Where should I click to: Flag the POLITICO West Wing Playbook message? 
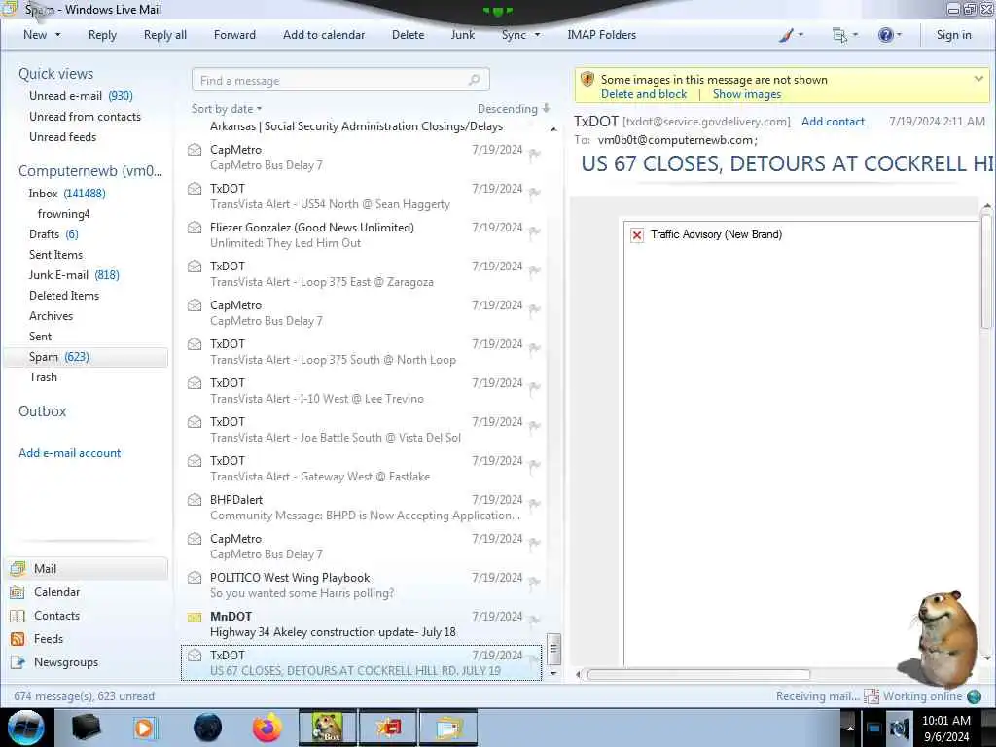click(534, 582)
